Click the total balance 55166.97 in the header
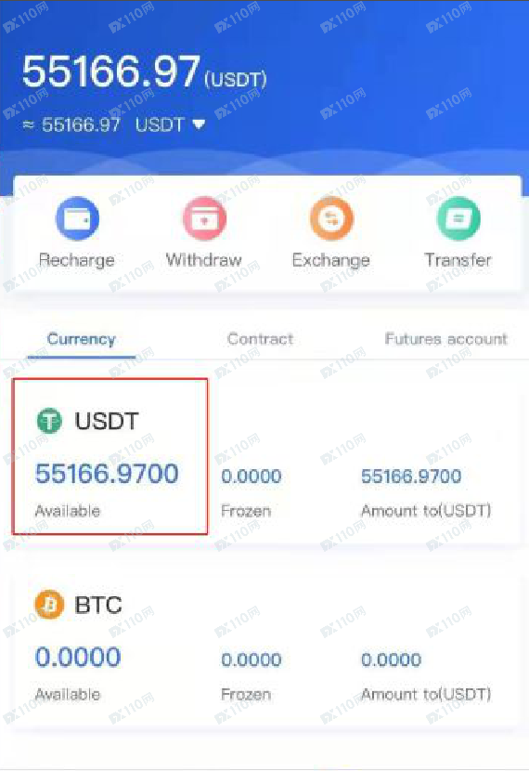 click(x=111, y=72)
